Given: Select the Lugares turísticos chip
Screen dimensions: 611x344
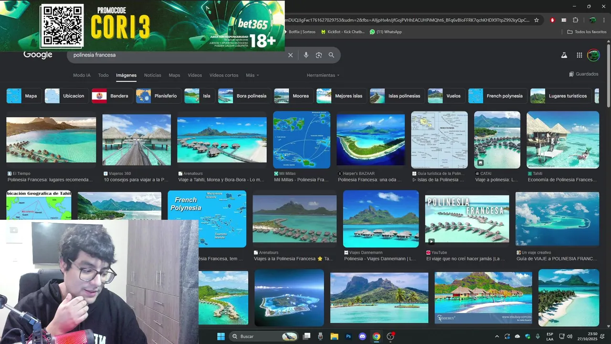Looking at the screenshot, I should [x=561, y=96].
